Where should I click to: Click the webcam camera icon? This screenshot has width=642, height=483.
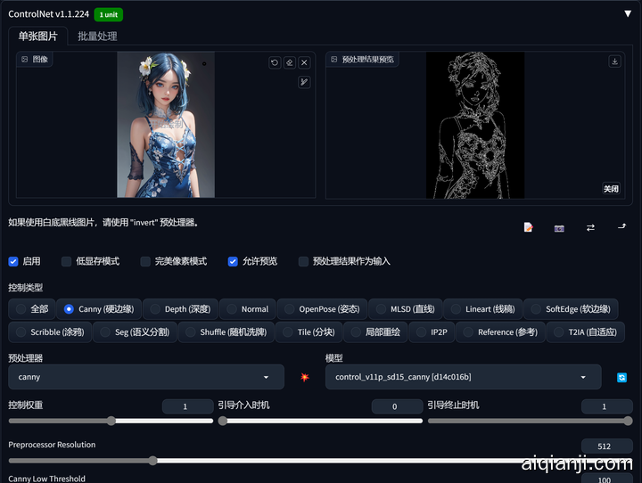click(x=559, y=227)
